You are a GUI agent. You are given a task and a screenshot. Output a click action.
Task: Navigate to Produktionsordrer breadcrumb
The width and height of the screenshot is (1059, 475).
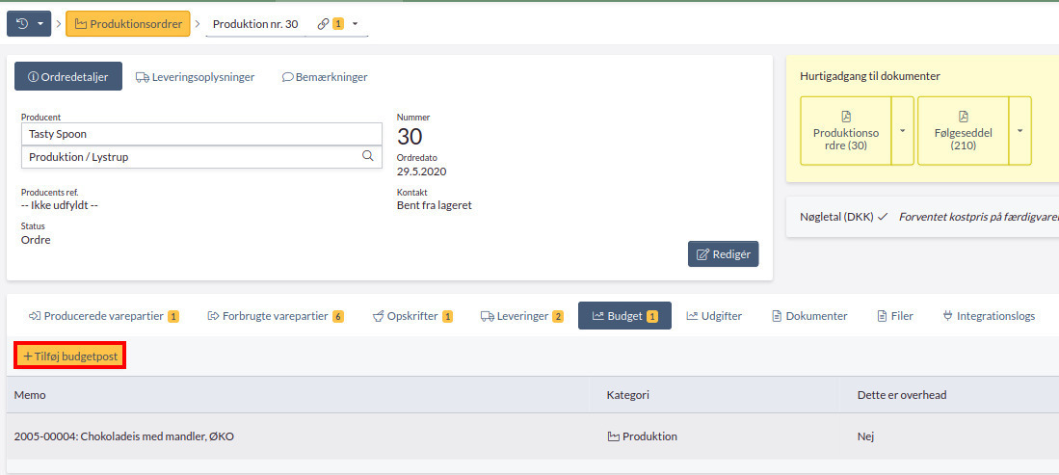pyautogui.click(x=128, y=24)
